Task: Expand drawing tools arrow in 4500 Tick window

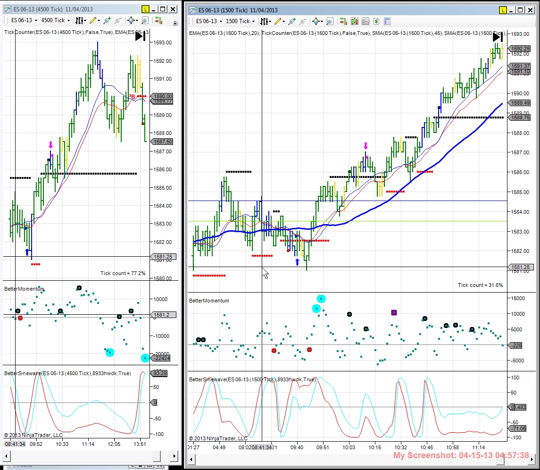Action: point(99,21)
